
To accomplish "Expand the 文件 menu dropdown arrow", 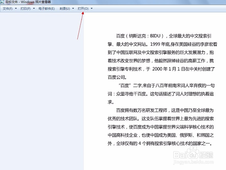I will coord(15,8).
